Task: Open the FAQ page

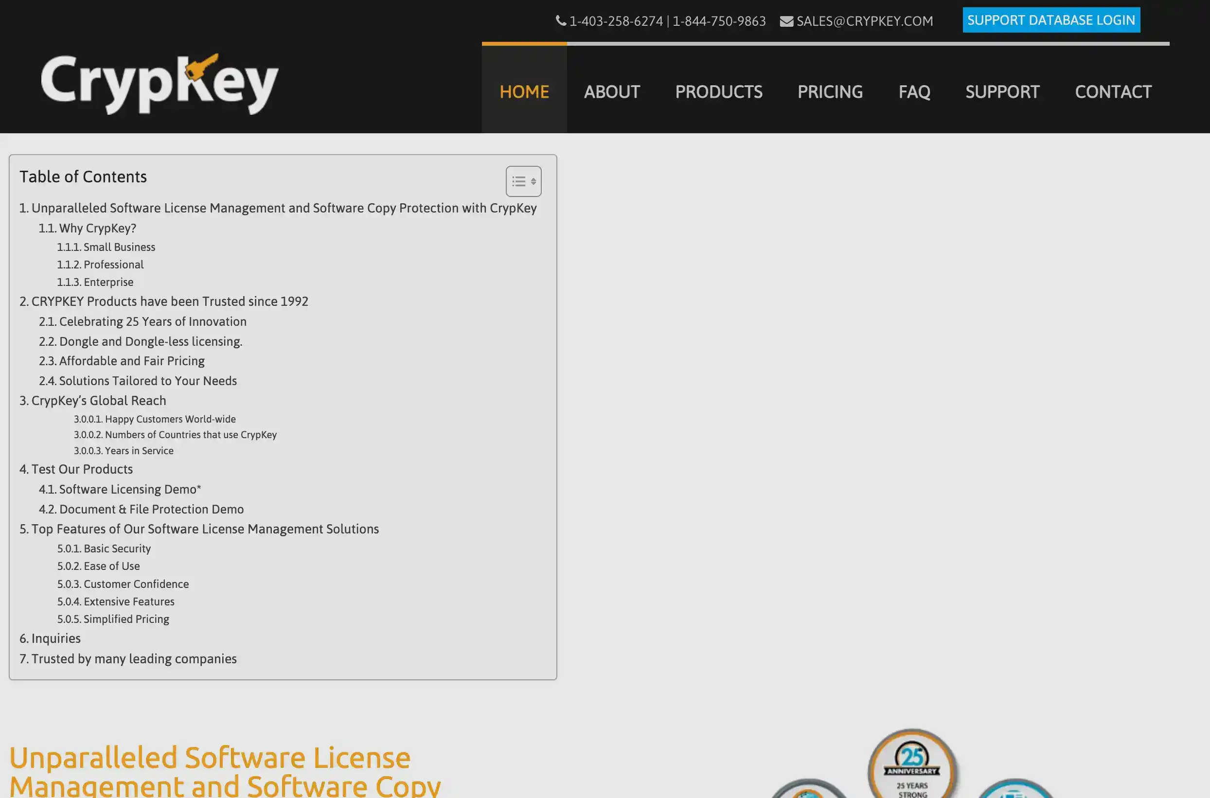Action: click(x=914, y=92)
